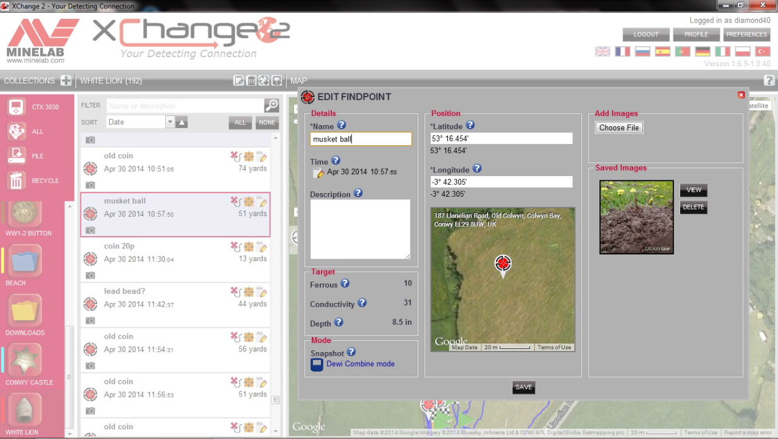Click Choose File to add image
This screenshot has width=778, height=439.
click(619, 128)
